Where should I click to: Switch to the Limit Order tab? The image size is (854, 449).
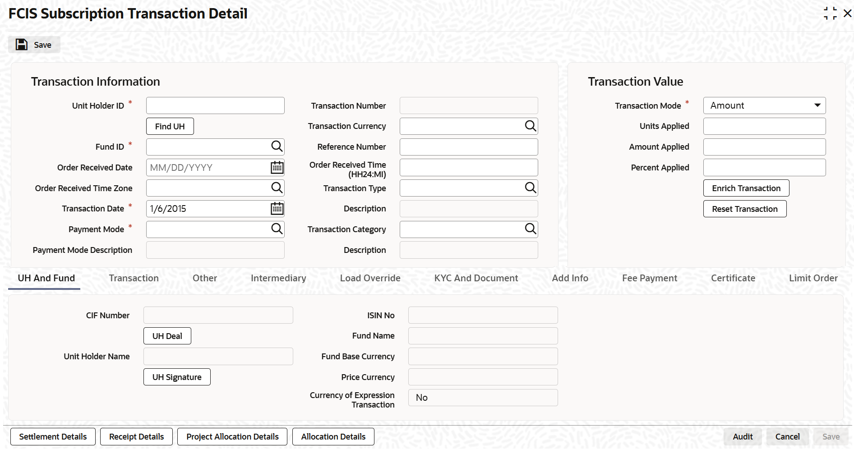pos(813,278)
